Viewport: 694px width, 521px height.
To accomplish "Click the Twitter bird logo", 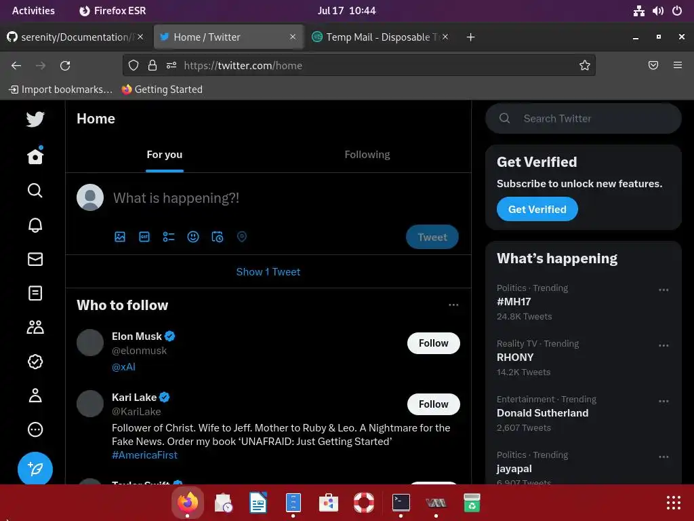I will click(x=35, y=119).
